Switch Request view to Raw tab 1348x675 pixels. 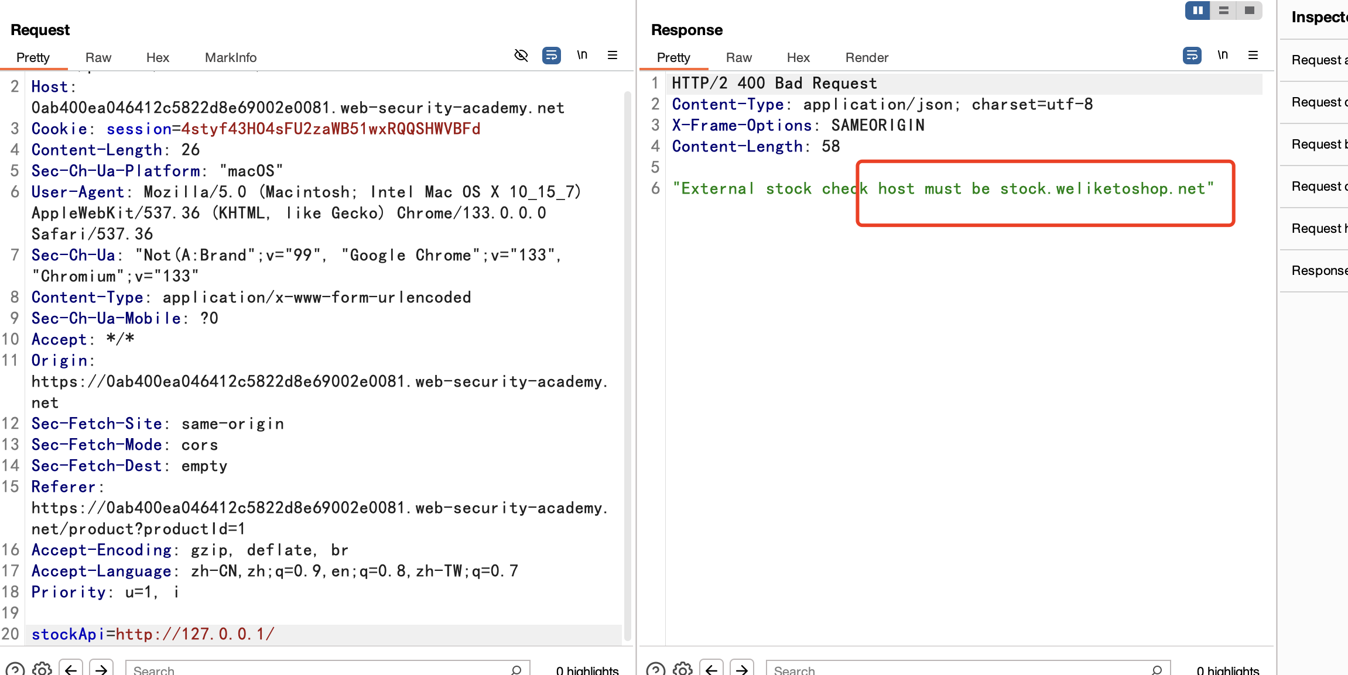[x=98, y=57]
